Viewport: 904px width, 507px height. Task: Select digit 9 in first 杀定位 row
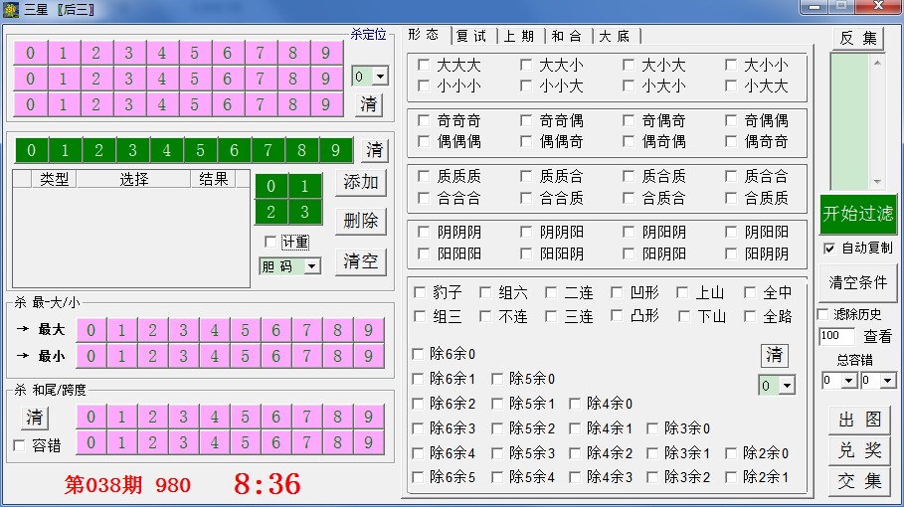pos(325,53)
